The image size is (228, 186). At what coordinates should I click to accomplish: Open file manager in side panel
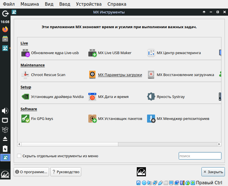click(5, 39)
